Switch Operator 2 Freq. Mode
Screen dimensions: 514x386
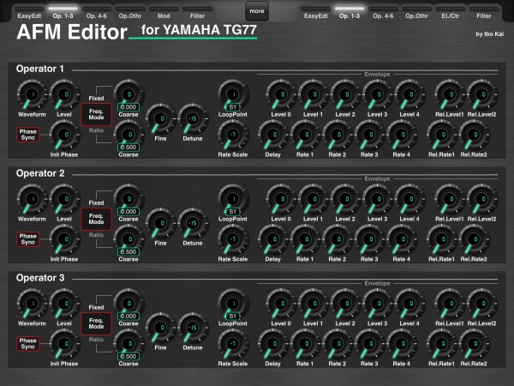coord(96,219)
